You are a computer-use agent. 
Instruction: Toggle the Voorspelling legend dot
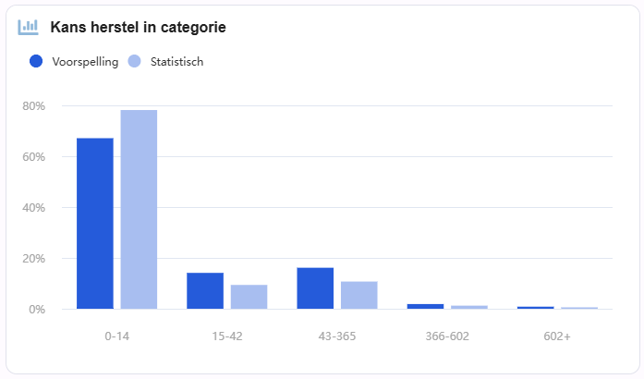pyautogui.click(x=36, y=61)
